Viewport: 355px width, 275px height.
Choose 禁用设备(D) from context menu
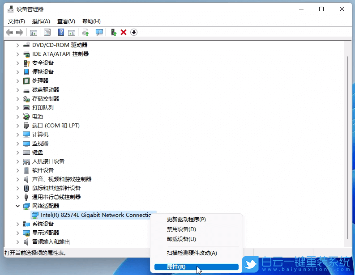pyautogui.click(x=196, y=229)
